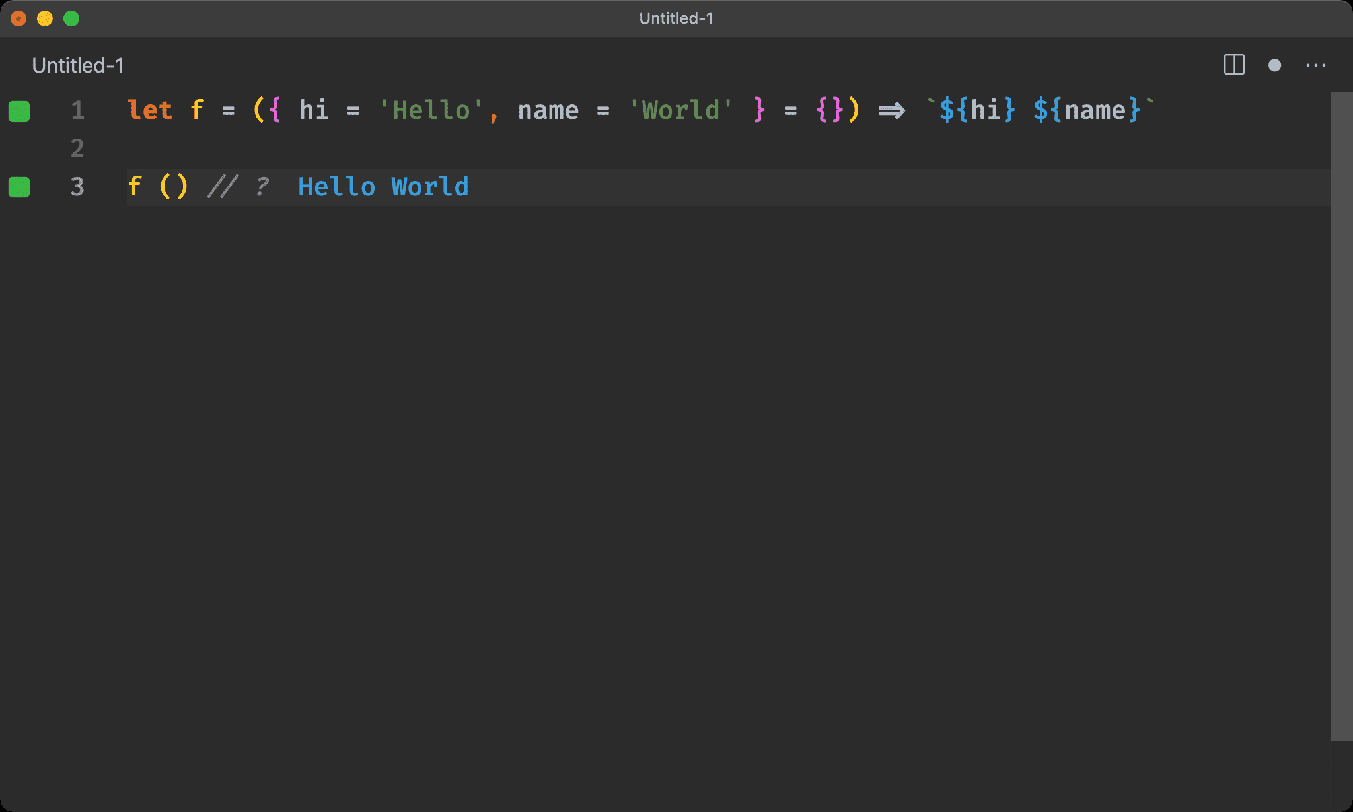This screenshot has height=812, width=1353.
Task: Click the 'World' string literal
Action: (x=680, y=110)
